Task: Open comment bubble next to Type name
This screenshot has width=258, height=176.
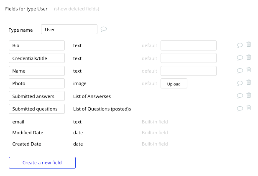Action: pos(104,29)
